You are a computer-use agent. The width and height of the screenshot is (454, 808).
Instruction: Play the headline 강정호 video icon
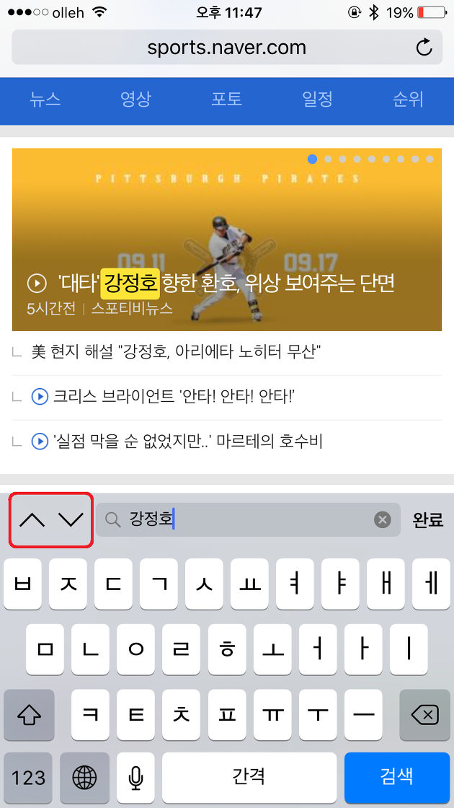[36, 283]
